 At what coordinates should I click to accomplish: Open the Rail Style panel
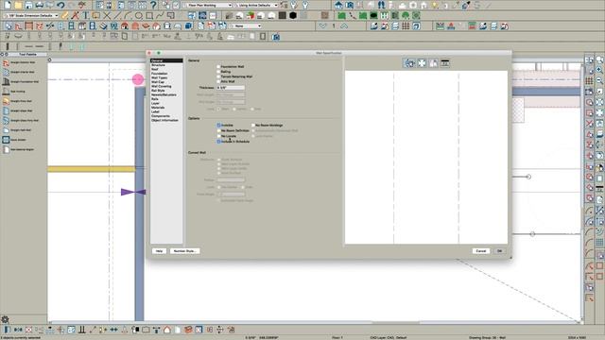coord(158,91)
